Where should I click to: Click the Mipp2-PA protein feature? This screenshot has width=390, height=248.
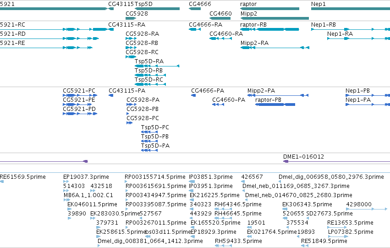click(x=278, y=95)
